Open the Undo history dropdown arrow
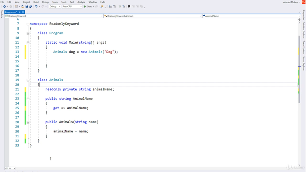This screenshot has width=306, height=172. [40, 6]
